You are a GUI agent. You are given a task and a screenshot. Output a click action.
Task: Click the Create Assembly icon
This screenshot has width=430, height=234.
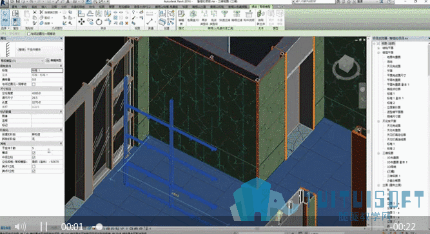[x=162, y=14]
